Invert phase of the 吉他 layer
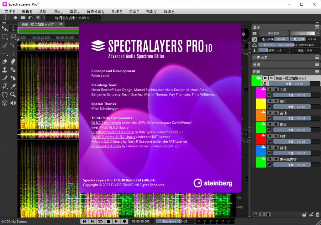321x225 pixels. tap(269, 118)
